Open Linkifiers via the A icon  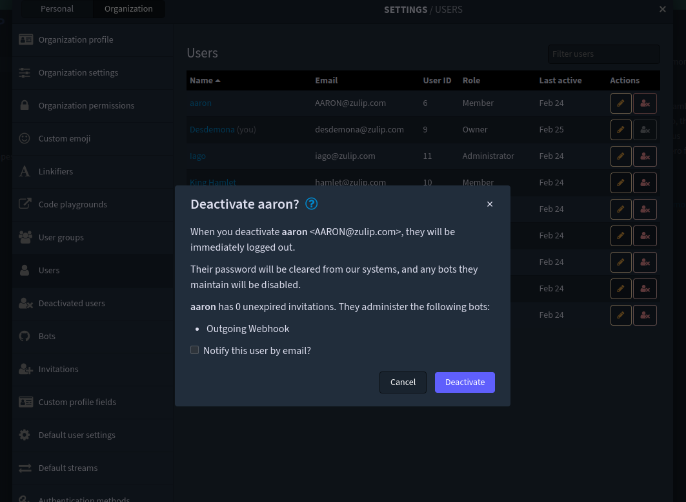click(25, 171)
